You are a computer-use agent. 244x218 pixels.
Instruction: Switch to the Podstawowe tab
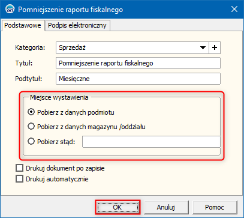(23, 25)
